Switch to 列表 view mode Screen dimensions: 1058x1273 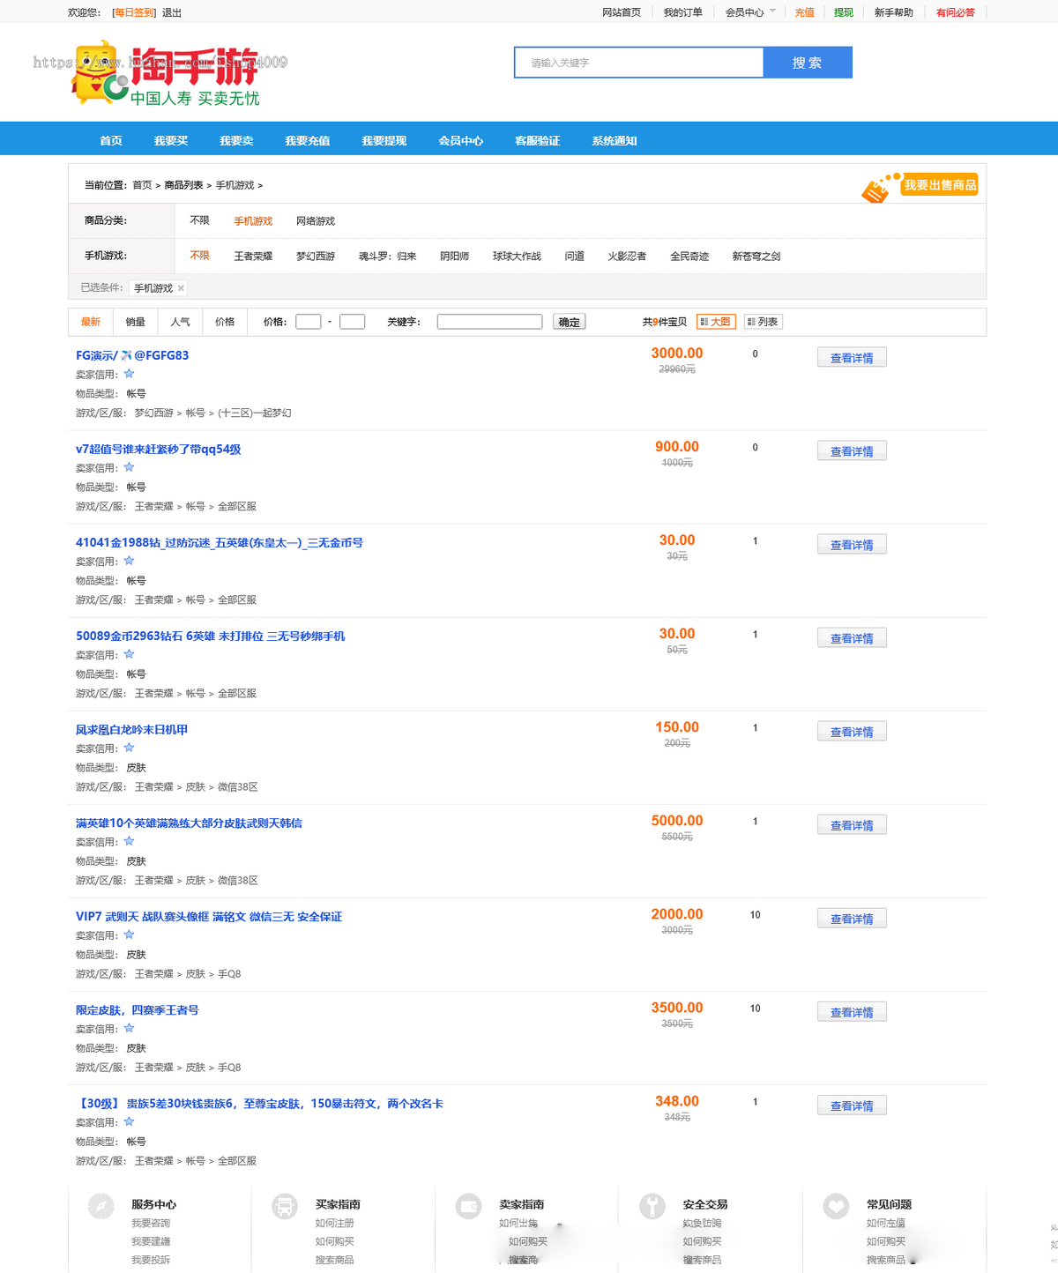[764, 322]
